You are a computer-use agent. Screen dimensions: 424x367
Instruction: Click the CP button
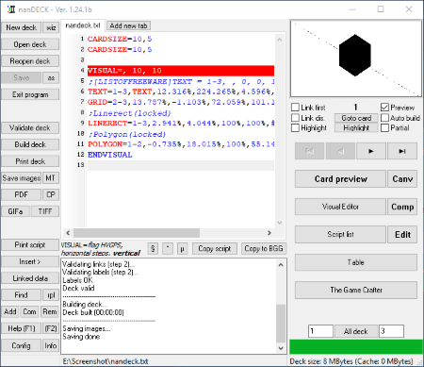coord(51,194)
